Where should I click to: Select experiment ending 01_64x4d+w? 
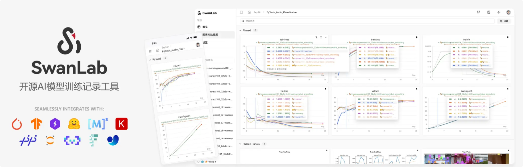225,146
